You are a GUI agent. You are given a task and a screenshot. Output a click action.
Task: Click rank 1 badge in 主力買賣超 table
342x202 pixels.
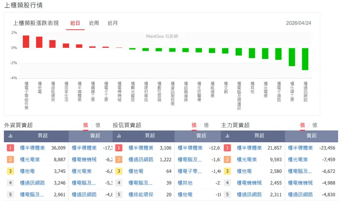(227, 148)
